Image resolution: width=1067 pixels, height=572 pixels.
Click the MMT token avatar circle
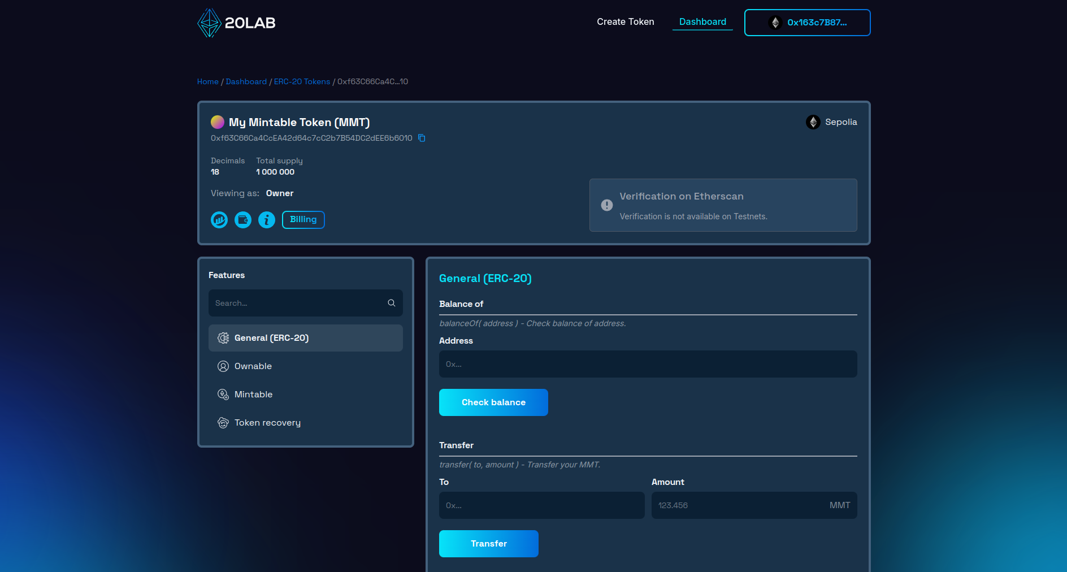tap(218, 122)
